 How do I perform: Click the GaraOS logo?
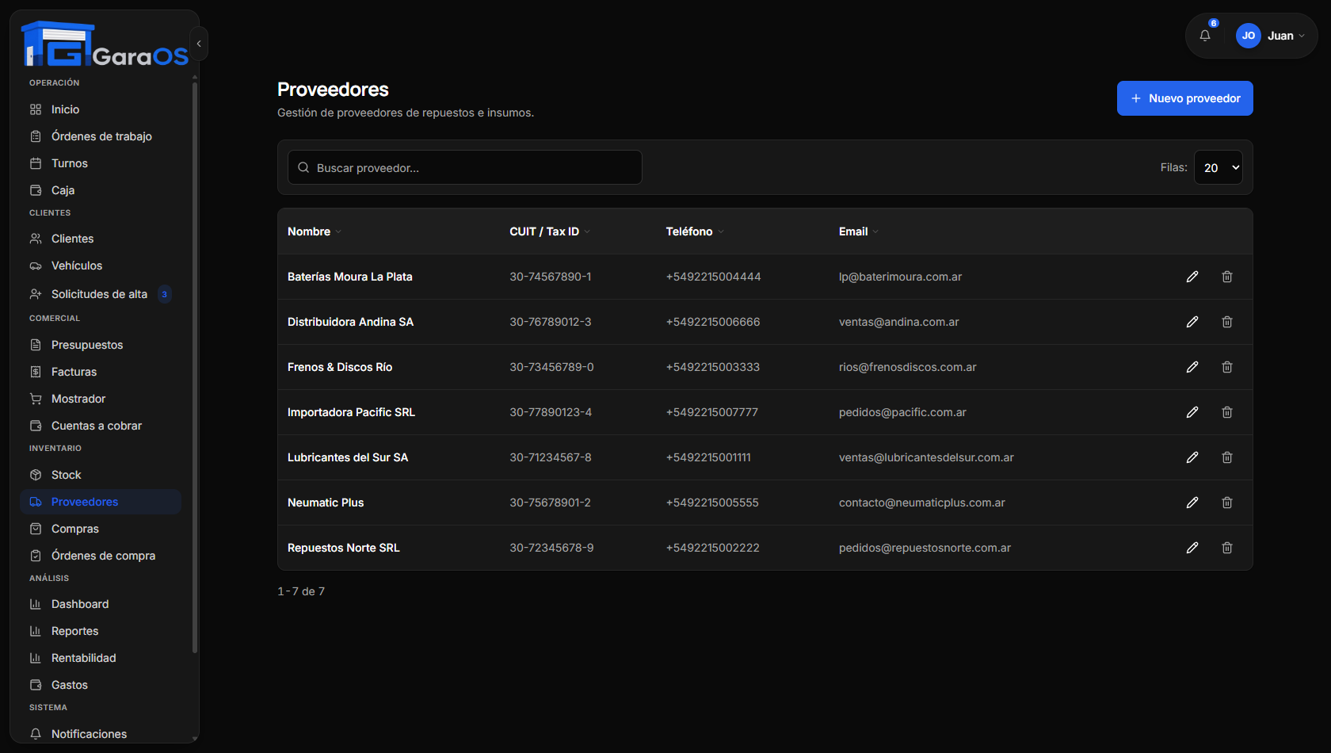[105, 44]
